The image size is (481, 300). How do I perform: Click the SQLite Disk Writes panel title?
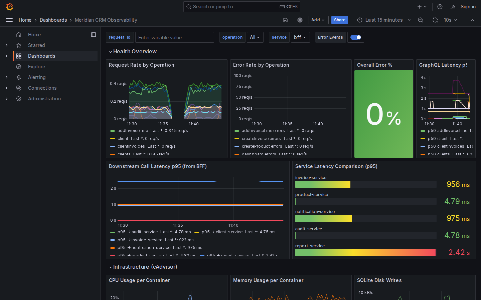379,280
